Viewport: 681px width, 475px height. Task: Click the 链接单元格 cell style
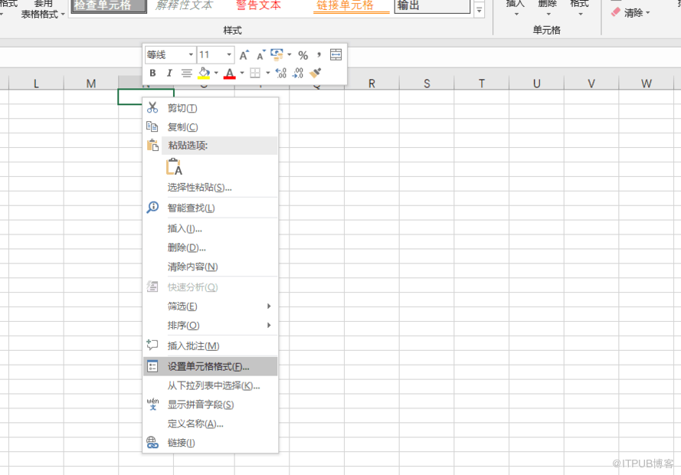(345, 5)
